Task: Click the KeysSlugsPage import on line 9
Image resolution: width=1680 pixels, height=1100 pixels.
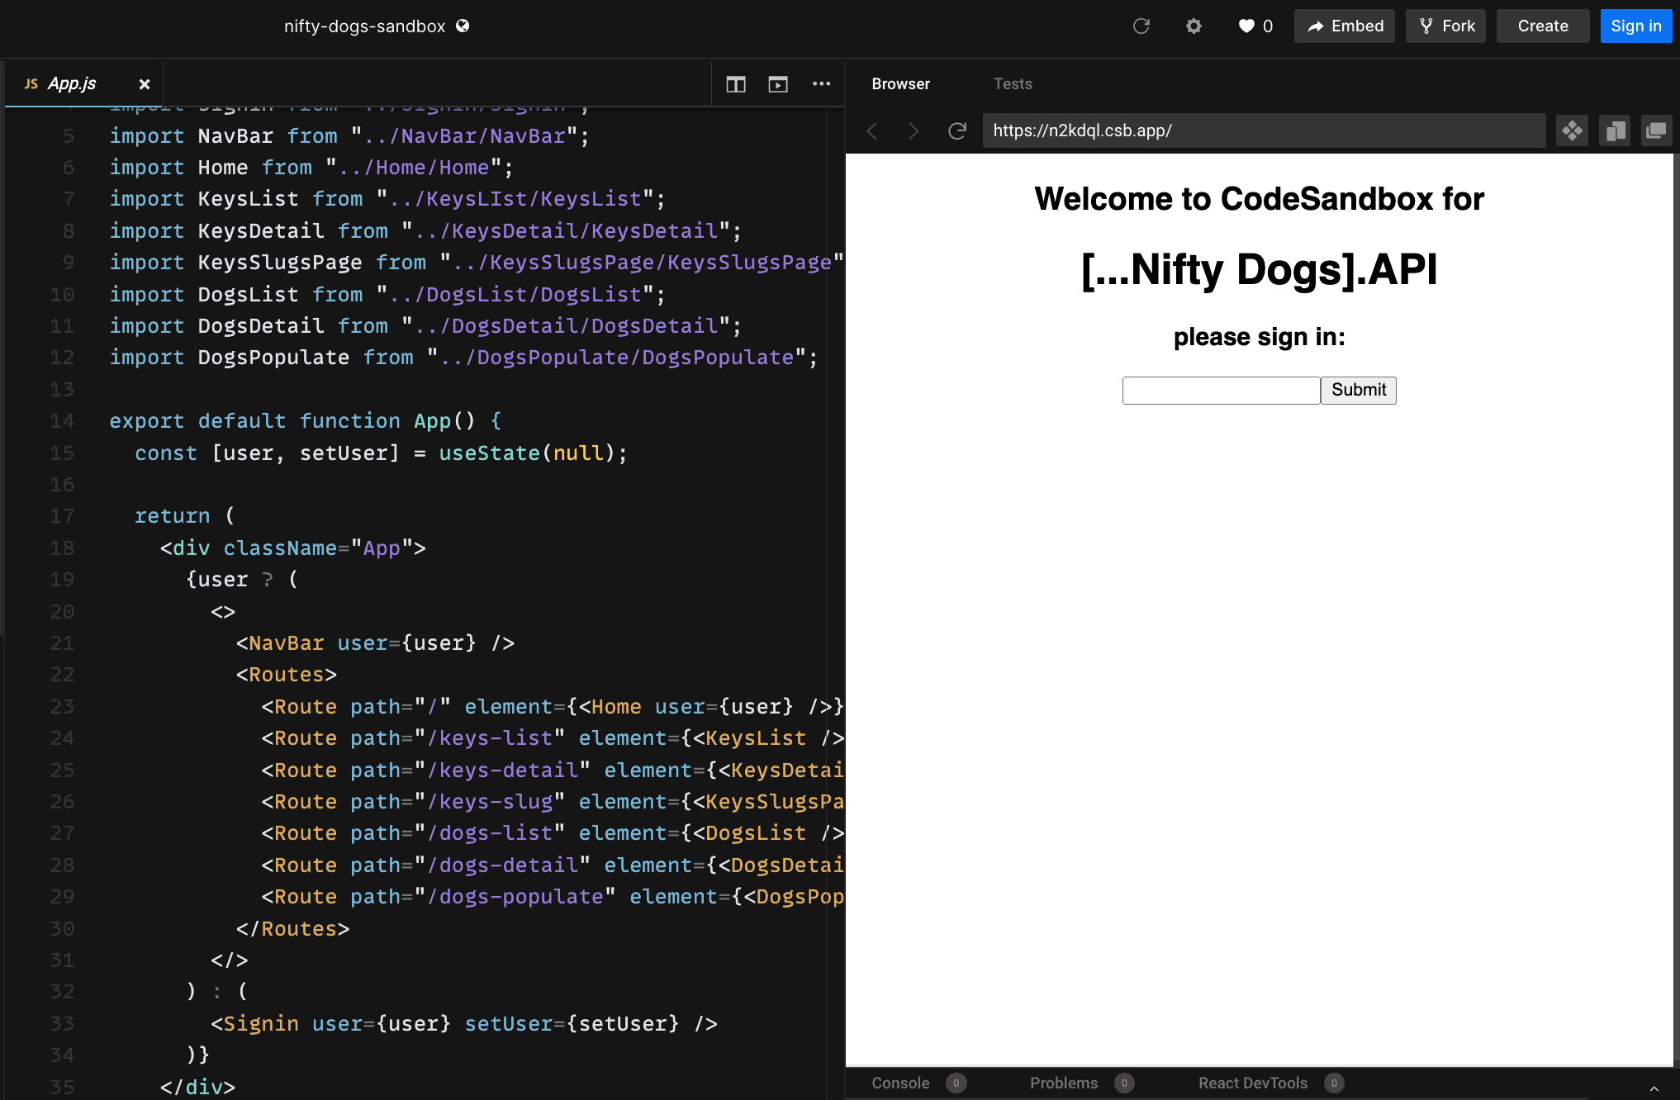Action: pyautogui.click(x=477, y=263)
